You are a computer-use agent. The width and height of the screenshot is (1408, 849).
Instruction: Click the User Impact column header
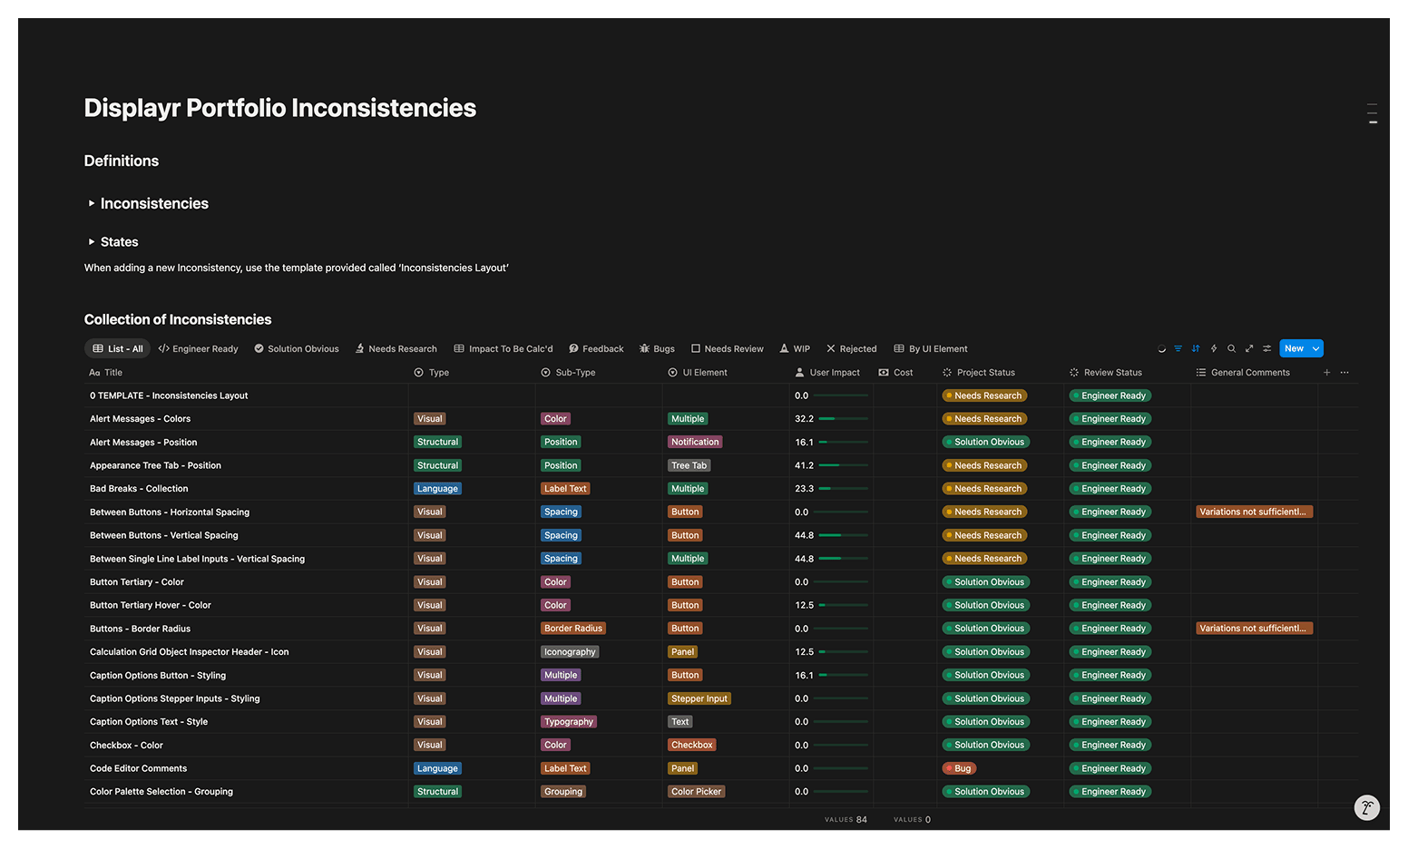coord(827,373)
